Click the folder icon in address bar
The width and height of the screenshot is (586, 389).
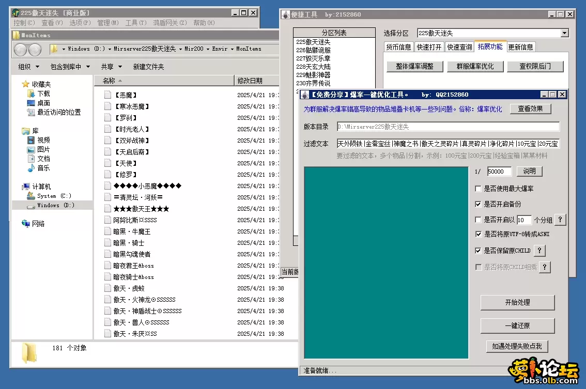54,49
